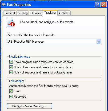Close the Fax Properties window
Screen dimensions: 108x111
104,4
